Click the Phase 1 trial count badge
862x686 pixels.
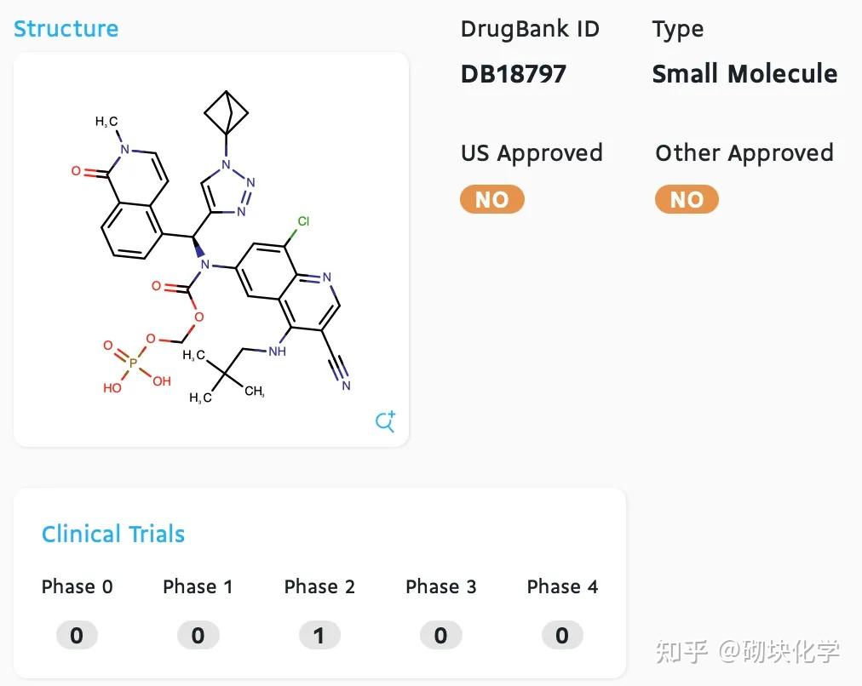[198, 635]
